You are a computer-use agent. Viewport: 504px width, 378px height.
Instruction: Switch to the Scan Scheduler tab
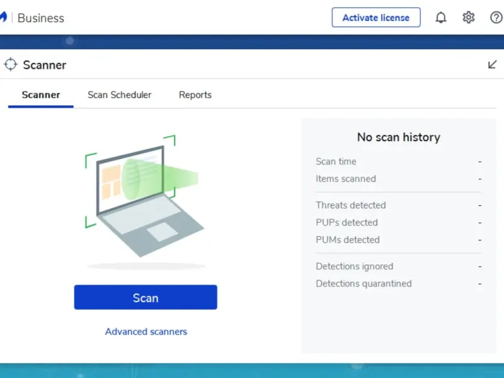[119, 95]
